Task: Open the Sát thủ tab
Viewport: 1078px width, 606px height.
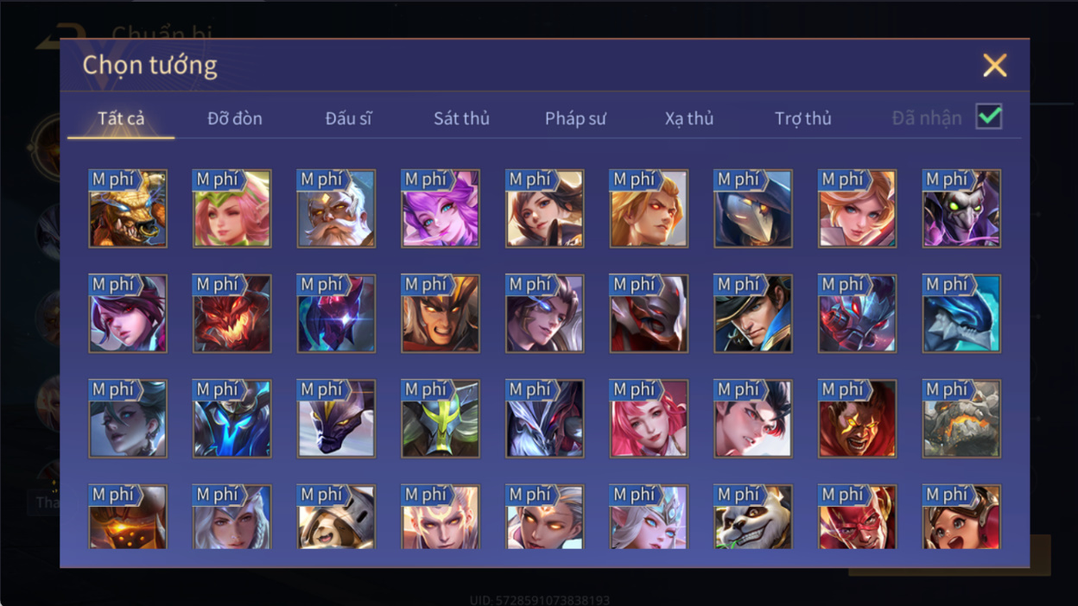Action: pos(461,118)
